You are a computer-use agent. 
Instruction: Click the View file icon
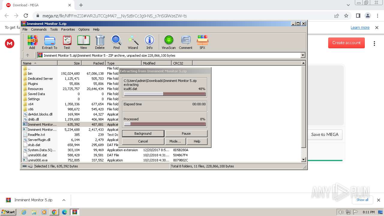[83, 42]
